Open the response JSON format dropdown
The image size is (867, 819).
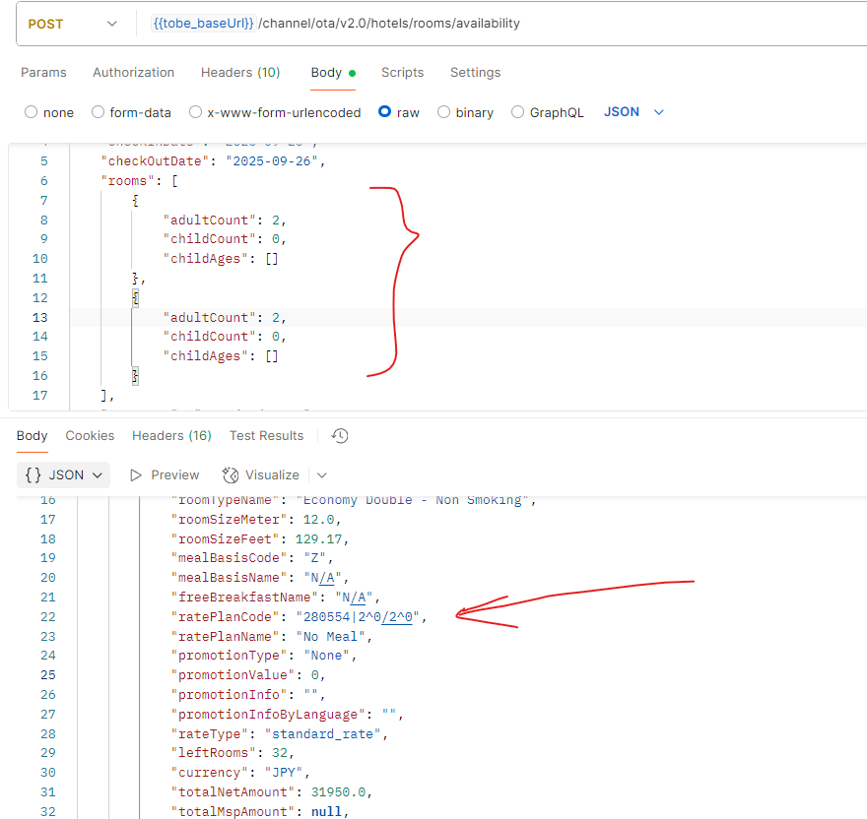coord(64,475)
